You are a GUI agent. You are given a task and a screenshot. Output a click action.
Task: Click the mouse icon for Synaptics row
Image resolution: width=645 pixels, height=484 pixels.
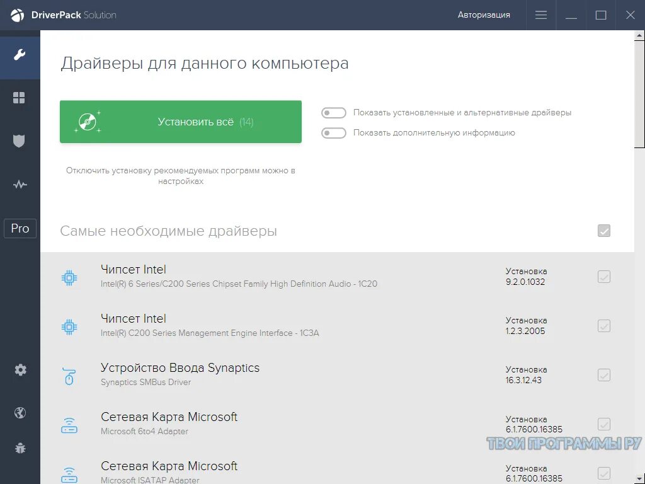tap(69, 376)
